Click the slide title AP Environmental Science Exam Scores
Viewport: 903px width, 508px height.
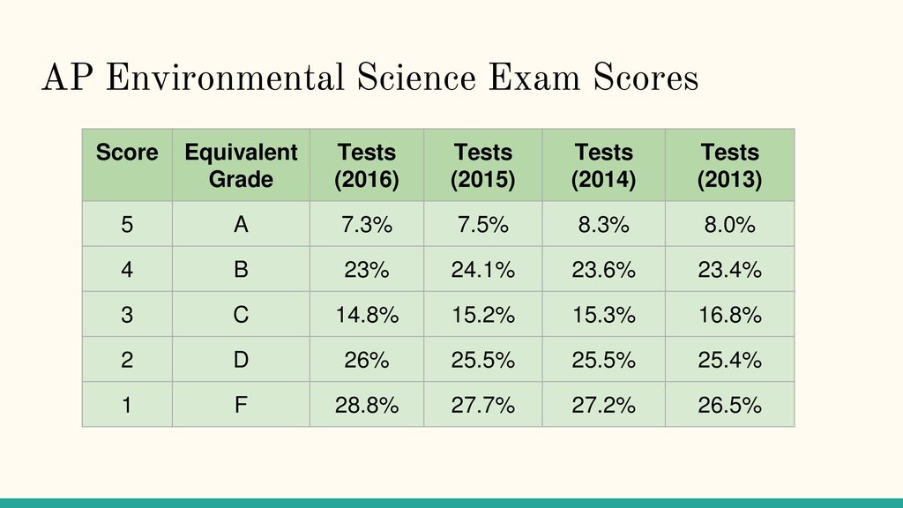click(370, 78)
